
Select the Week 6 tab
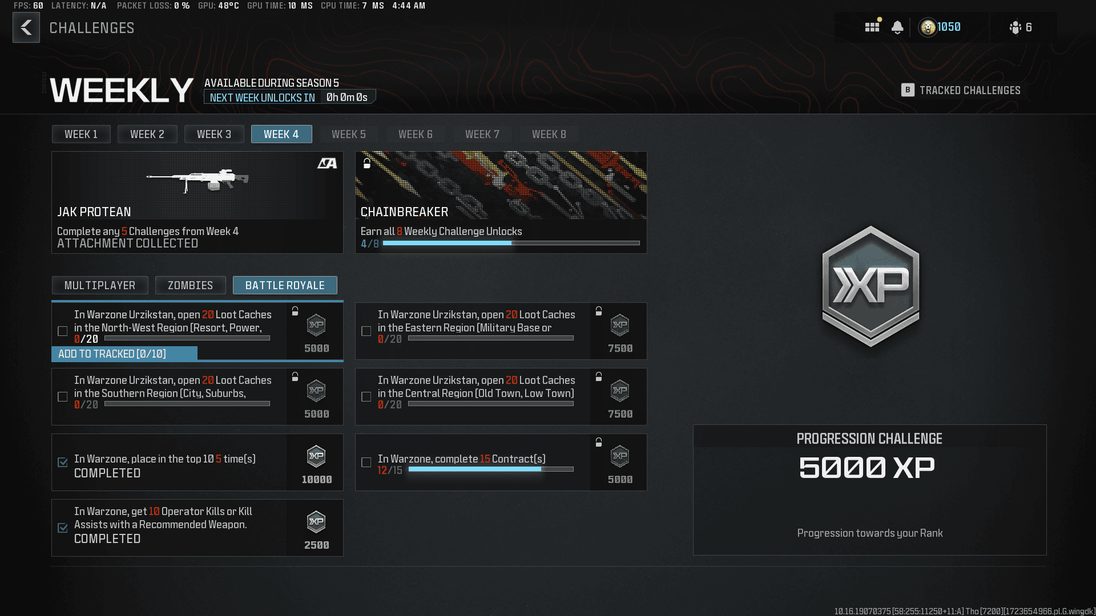[416, 134]
